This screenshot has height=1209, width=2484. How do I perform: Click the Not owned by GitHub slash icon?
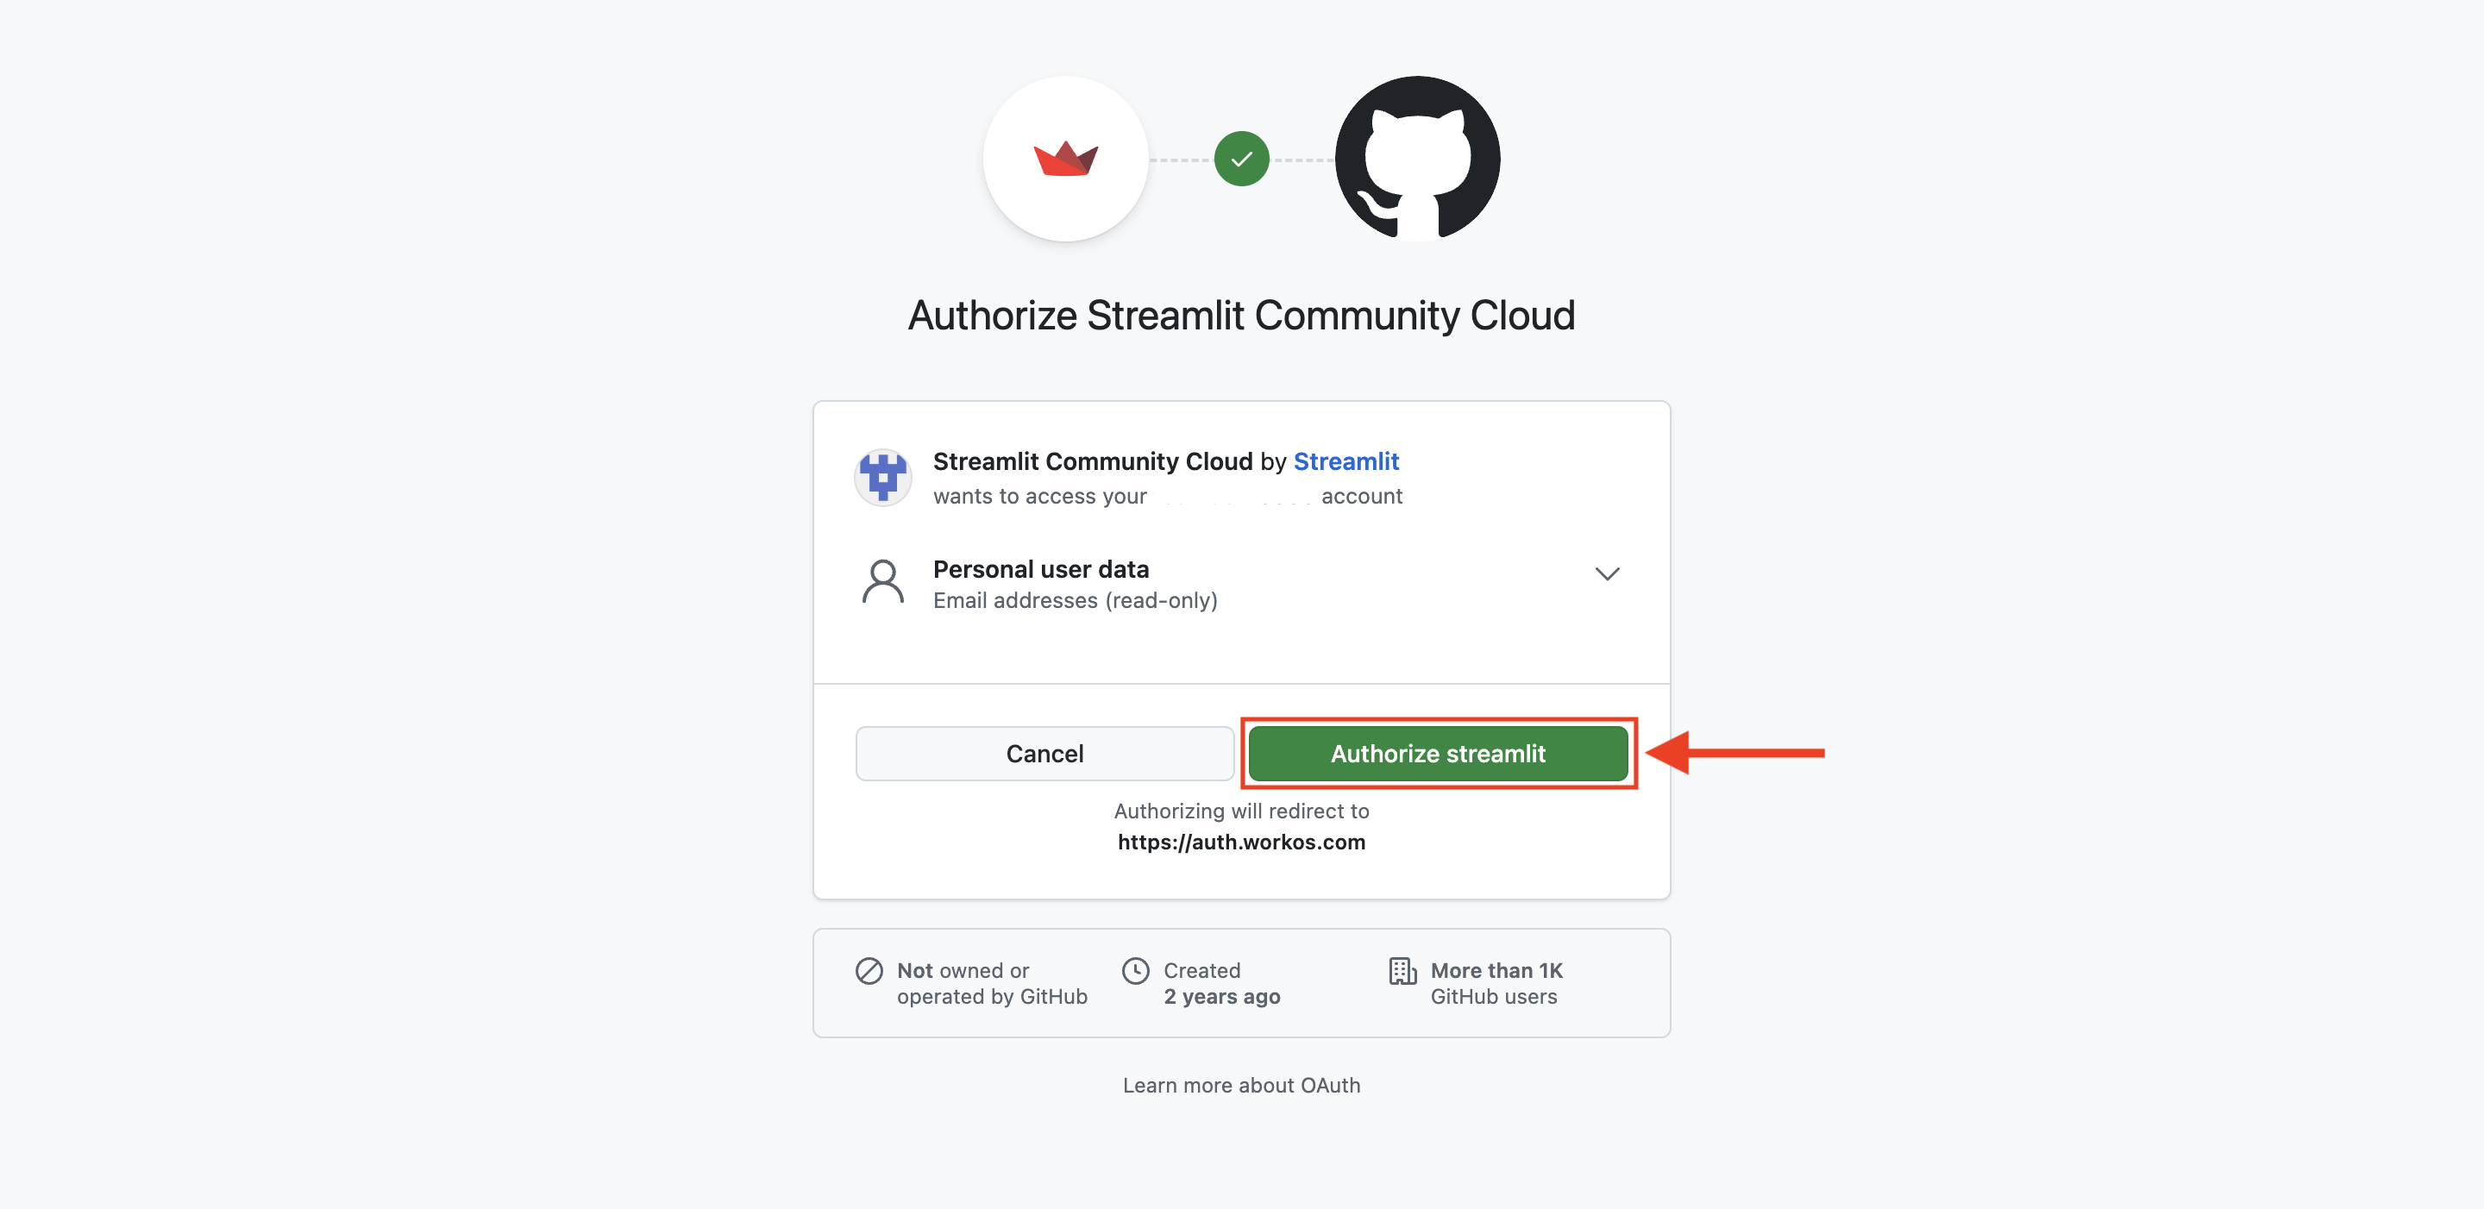click(868, 971)
